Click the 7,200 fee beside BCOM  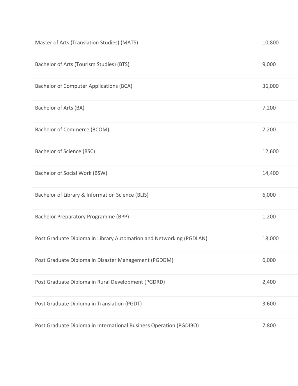coord(269,130)
